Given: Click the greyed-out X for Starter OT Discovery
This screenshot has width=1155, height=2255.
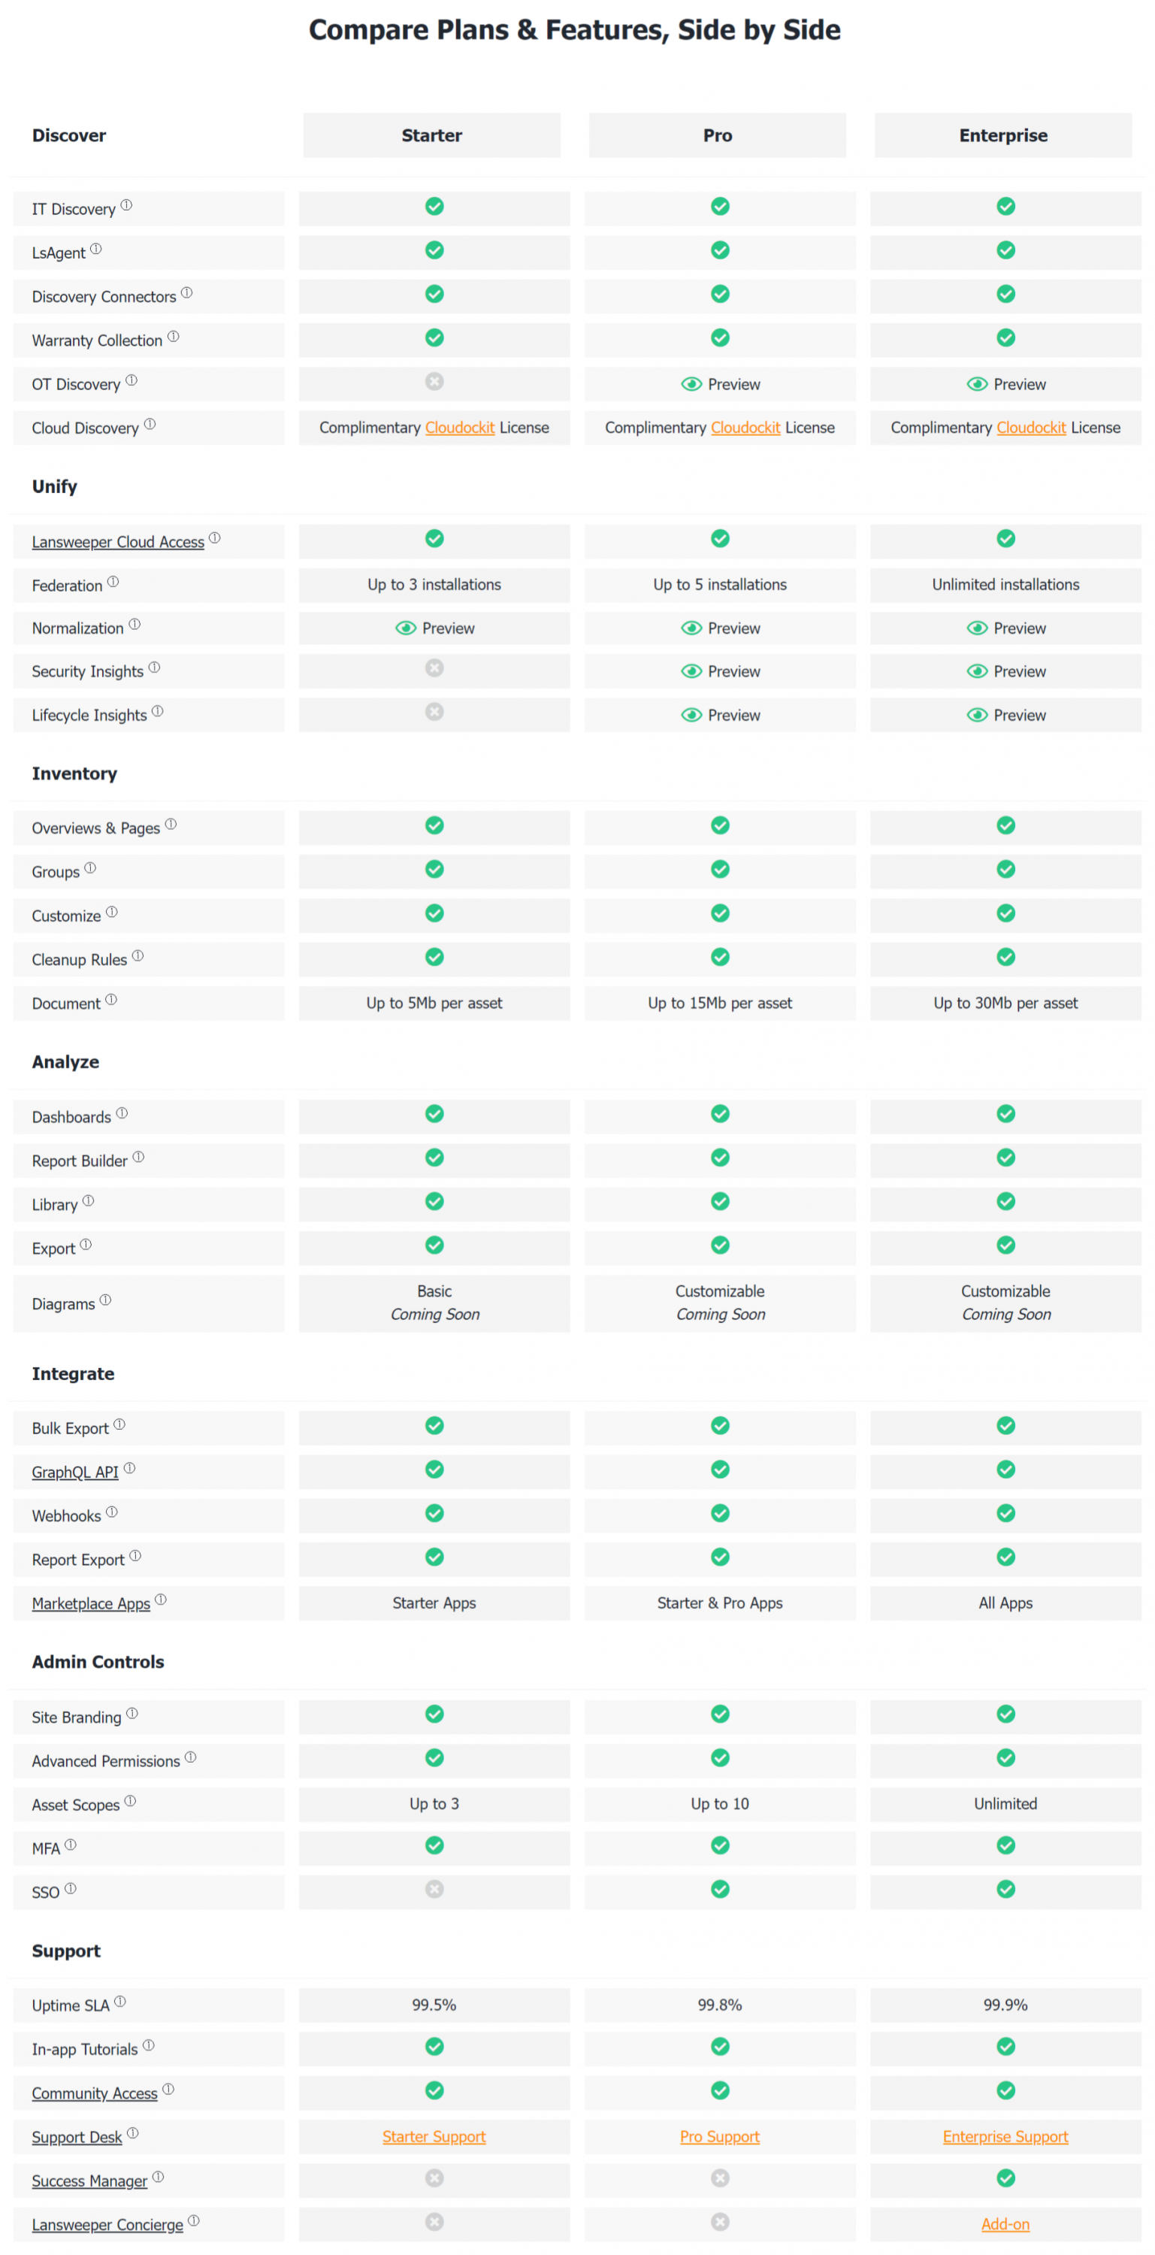Looking at the screenshot, I should pos(434,382).
